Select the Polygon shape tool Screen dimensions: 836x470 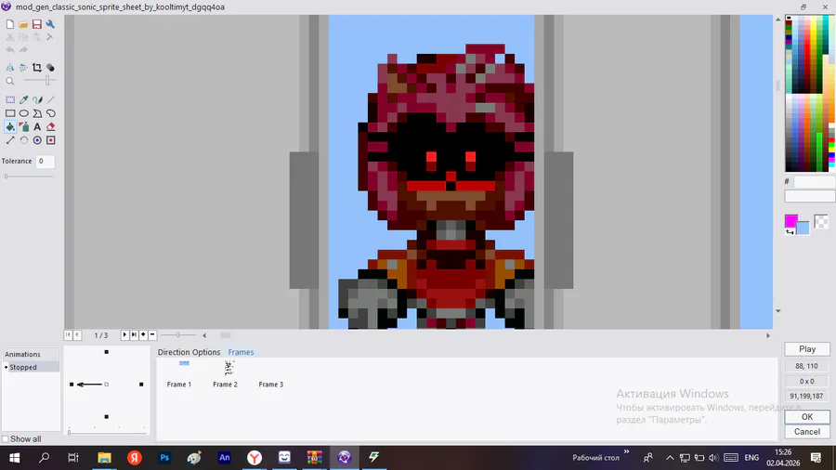pos(37,113)
